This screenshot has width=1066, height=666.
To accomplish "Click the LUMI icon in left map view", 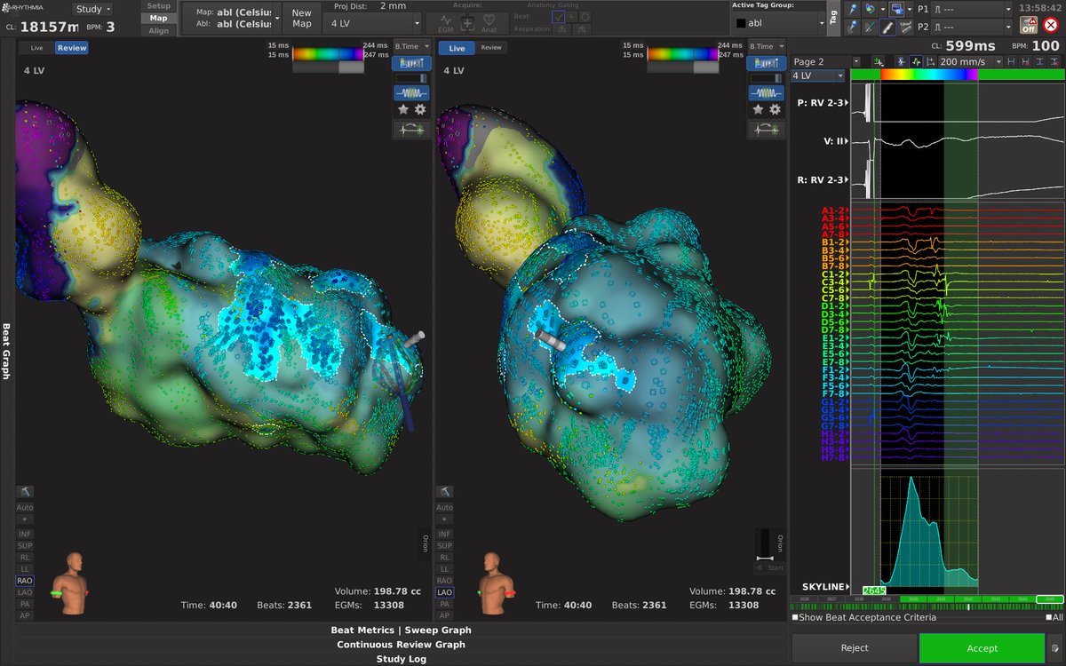I will 410,63.
